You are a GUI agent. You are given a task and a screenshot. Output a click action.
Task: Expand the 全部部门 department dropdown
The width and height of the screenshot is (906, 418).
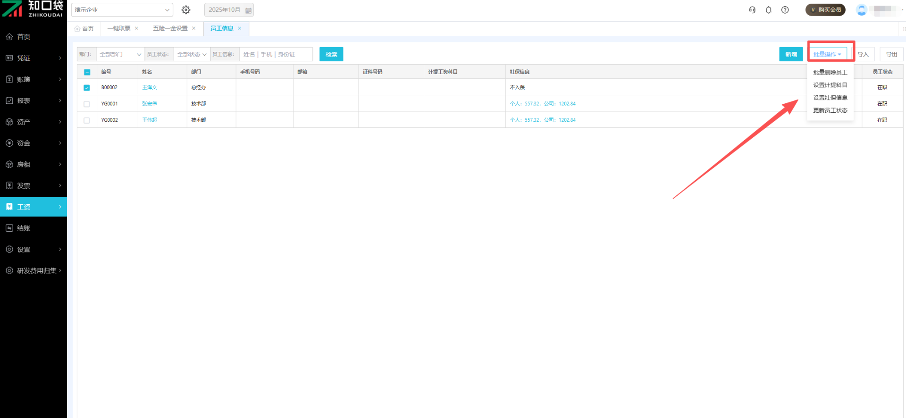[120, 54]
